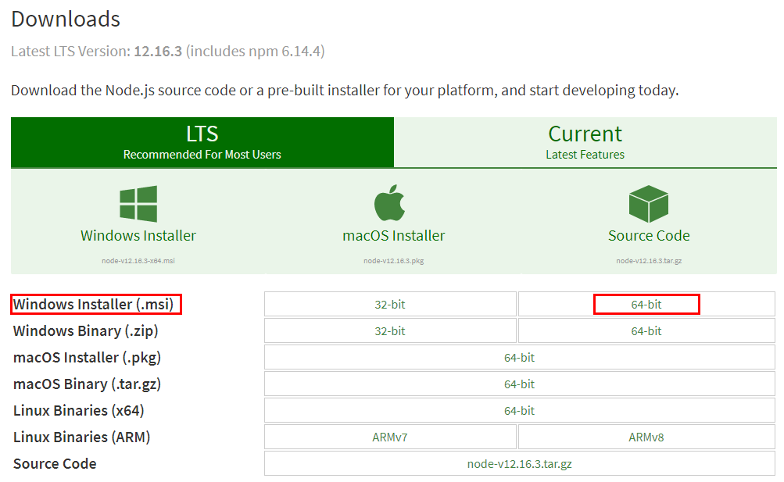Open the Windows Installer download link
Viewport: 784px width, 482px height.
pyautogui.click(x=138, y=235)
